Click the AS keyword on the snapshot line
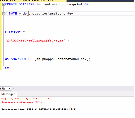 (x=7, y=59)
